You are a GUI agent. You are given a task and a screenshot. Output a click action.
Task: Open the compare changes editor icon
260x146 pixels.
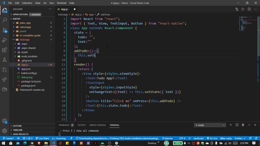click(x=237, y=9)
